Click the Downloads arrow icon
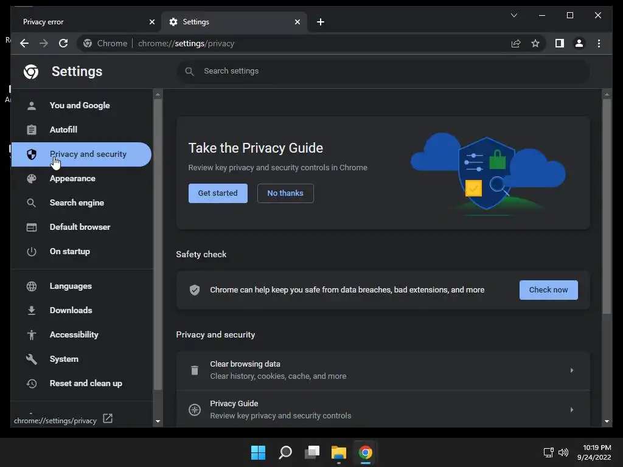Screen dimensions: 623x467 tap(32, 311)
